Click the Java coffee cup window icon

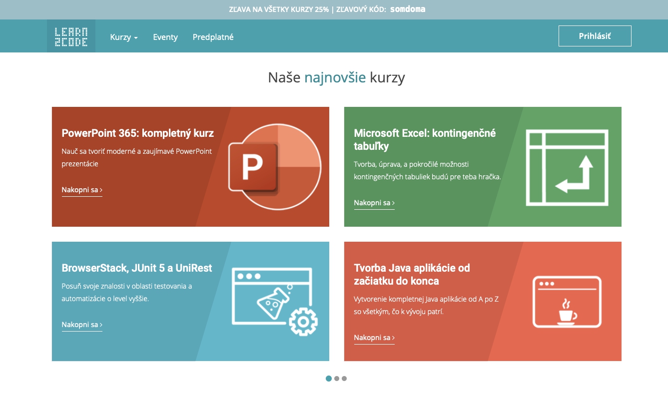(x=567, y=302)
